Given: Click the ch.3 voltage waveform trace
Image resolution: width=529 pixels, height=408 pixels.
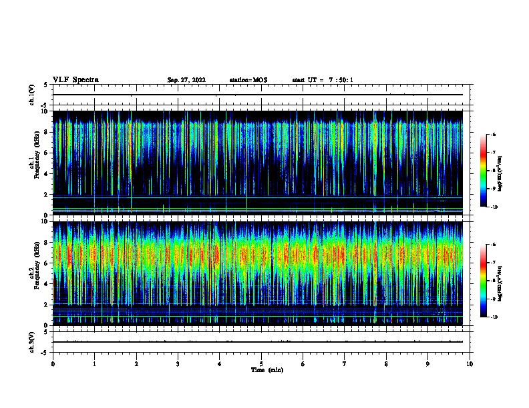Looking at the screenshot, I should click(257, 342).
